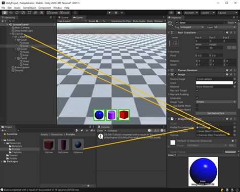Open the Component menu
The width and height of the screenshot is (240, 192).
point(45,8)
